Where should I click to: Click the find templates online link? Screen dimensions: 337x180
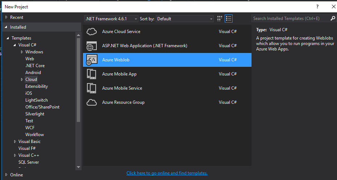coord(167,173)
